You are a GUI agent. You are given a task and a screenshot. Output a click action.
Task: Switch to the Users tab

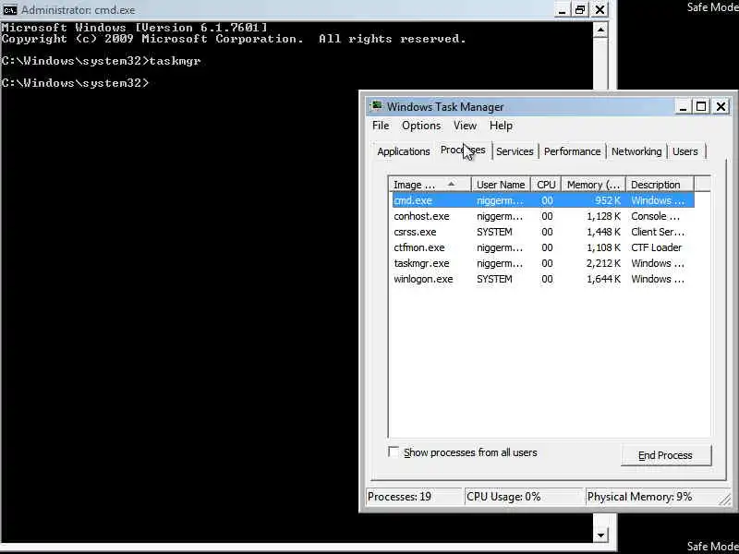[x=684, y=151]
